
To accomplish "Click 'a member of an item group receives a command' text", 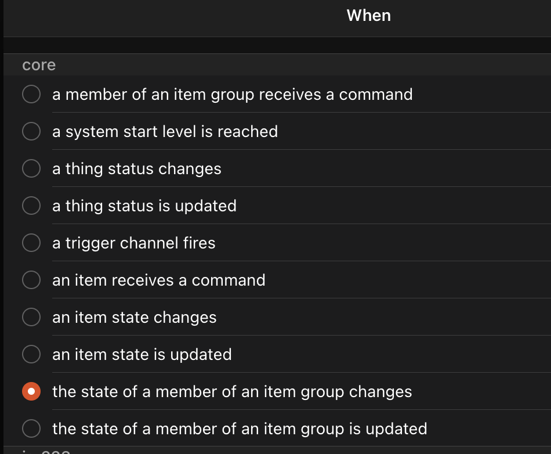I will (x=232, y=95).
